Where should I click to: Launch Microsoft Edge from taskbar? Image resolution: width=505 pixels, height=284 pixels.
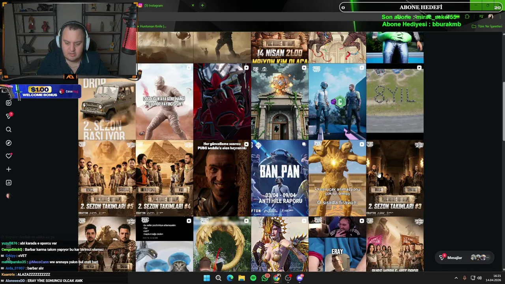(230, 278)
